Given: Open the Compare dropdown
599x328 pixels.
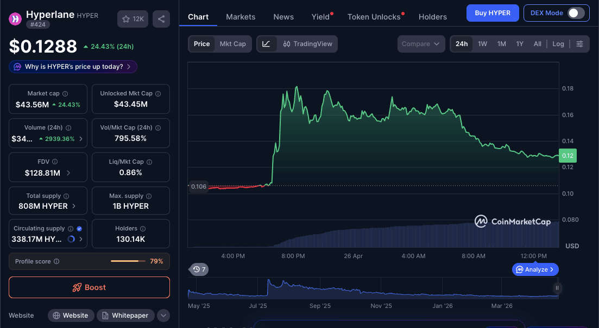Looking at the screenshot, I should [421, 44].
